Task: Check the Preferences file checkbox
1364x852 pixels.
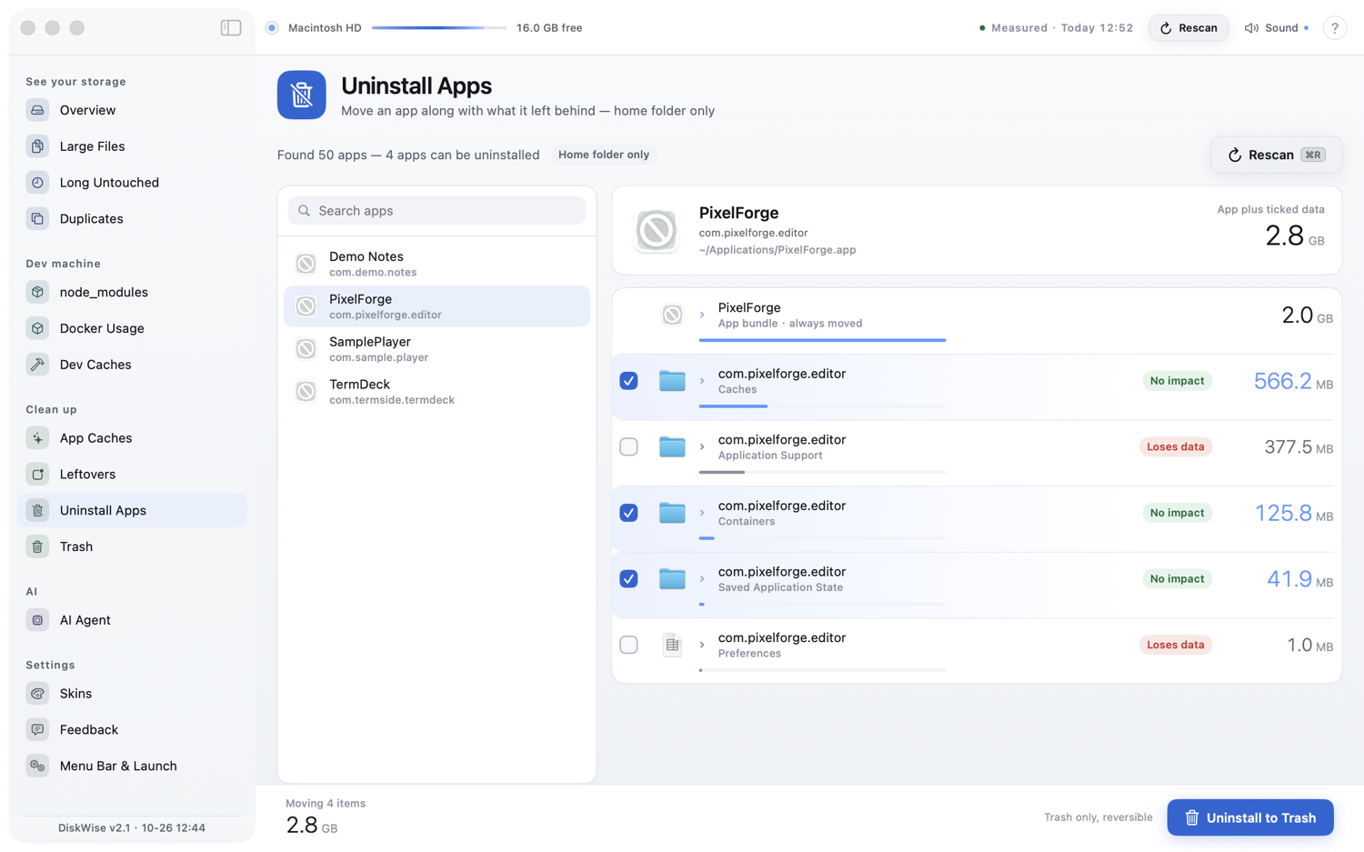Action: 628,645
